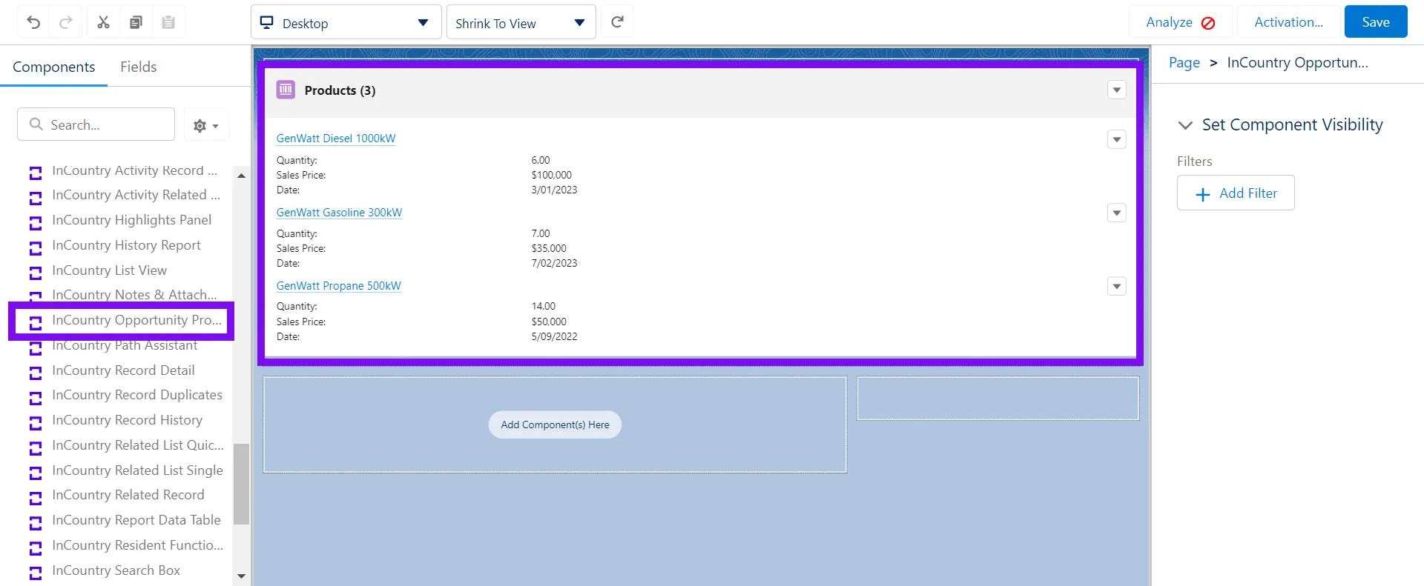Click the Products list icon
This screenshot has height=586, width=1424.
point(286,90)
